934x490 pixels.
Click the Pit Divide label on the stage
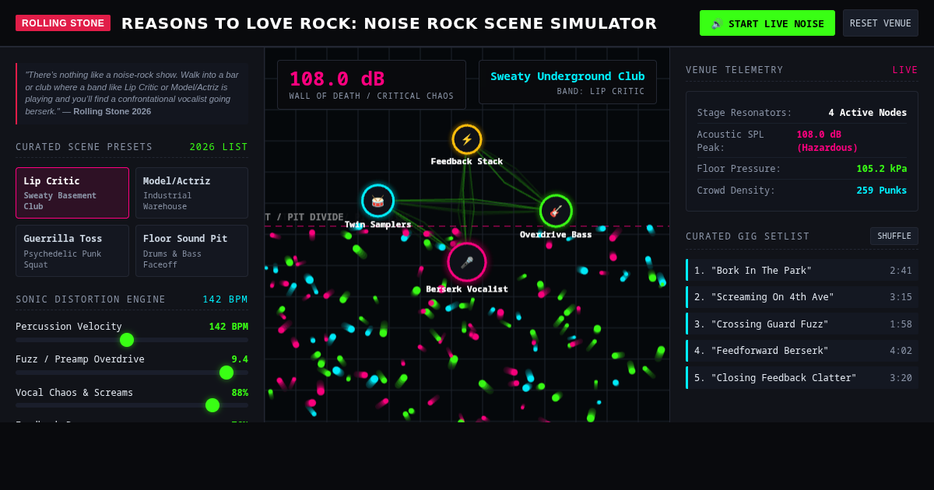coord(304,217)
